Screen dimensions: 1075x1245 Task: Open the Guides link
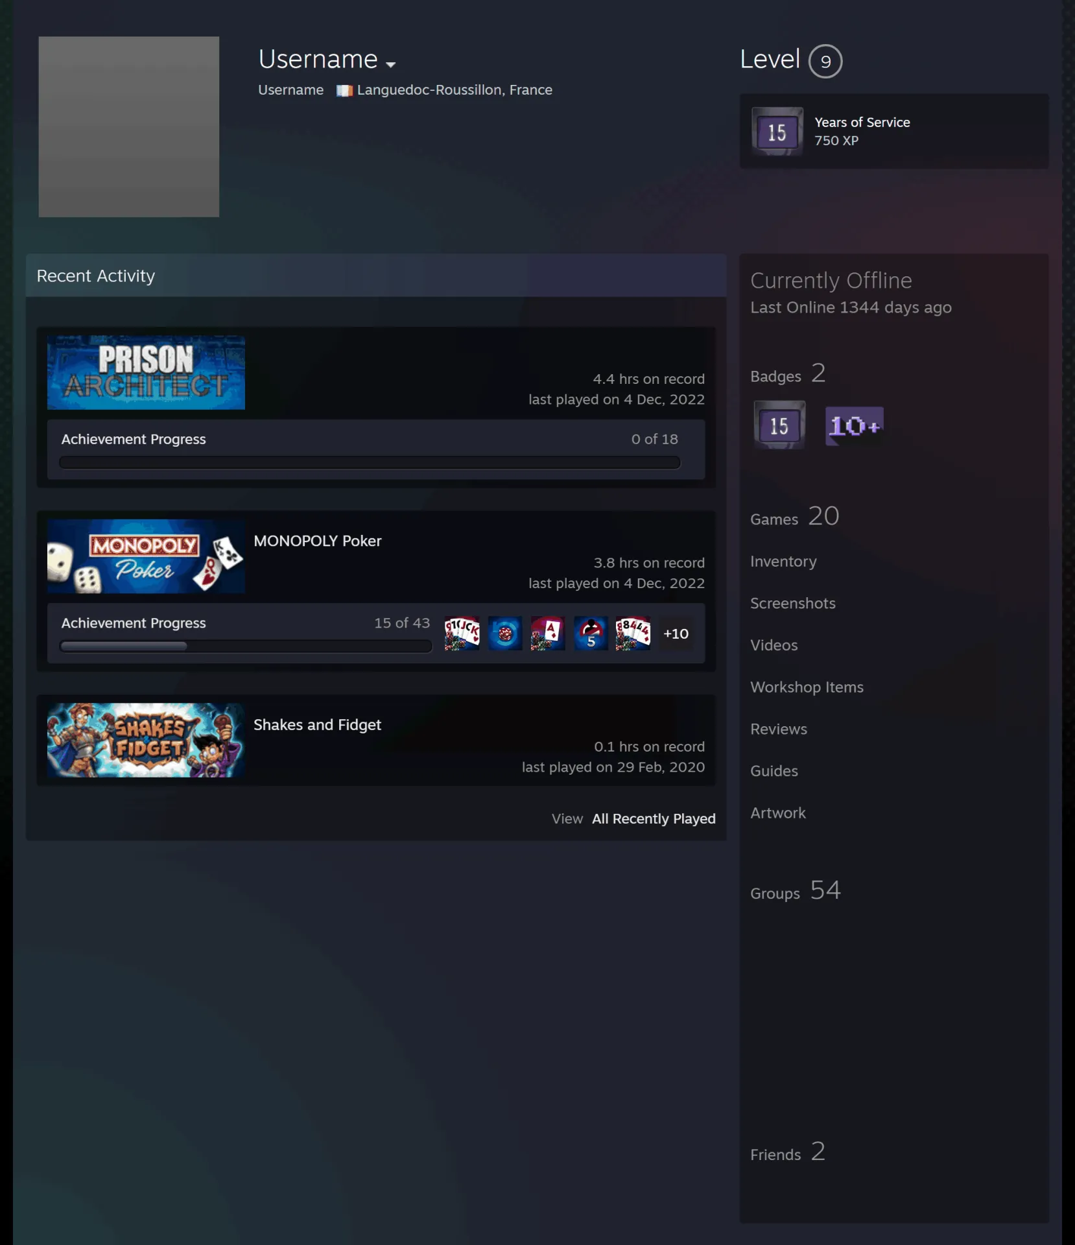774,771
